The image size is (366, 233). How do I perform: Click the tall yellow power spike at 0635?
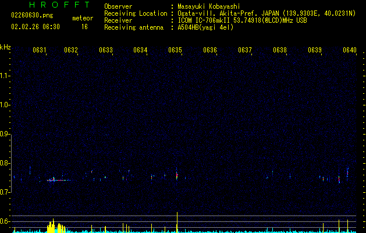pyautogui.click(x=177, y=222)
